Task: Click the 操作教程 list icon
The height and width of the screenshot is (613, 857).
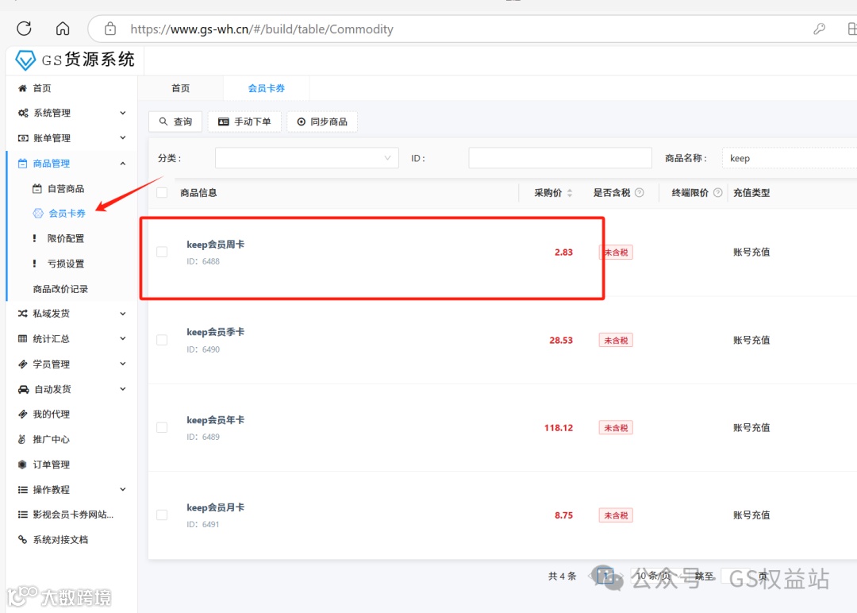Action: tap(22, 489)
